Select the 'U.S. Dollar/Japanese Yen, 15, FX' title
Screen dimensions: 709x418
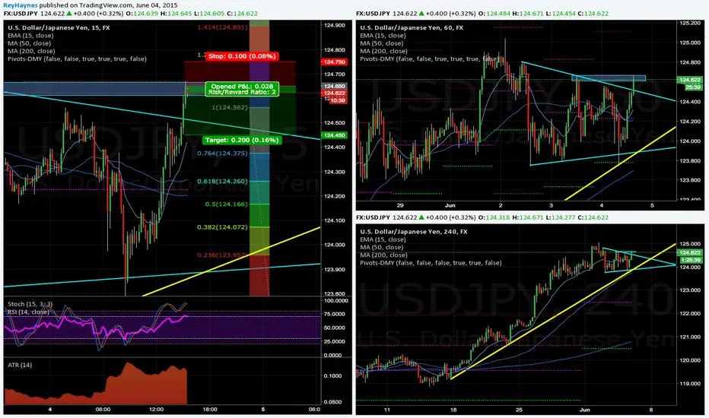tap(59, 27)
